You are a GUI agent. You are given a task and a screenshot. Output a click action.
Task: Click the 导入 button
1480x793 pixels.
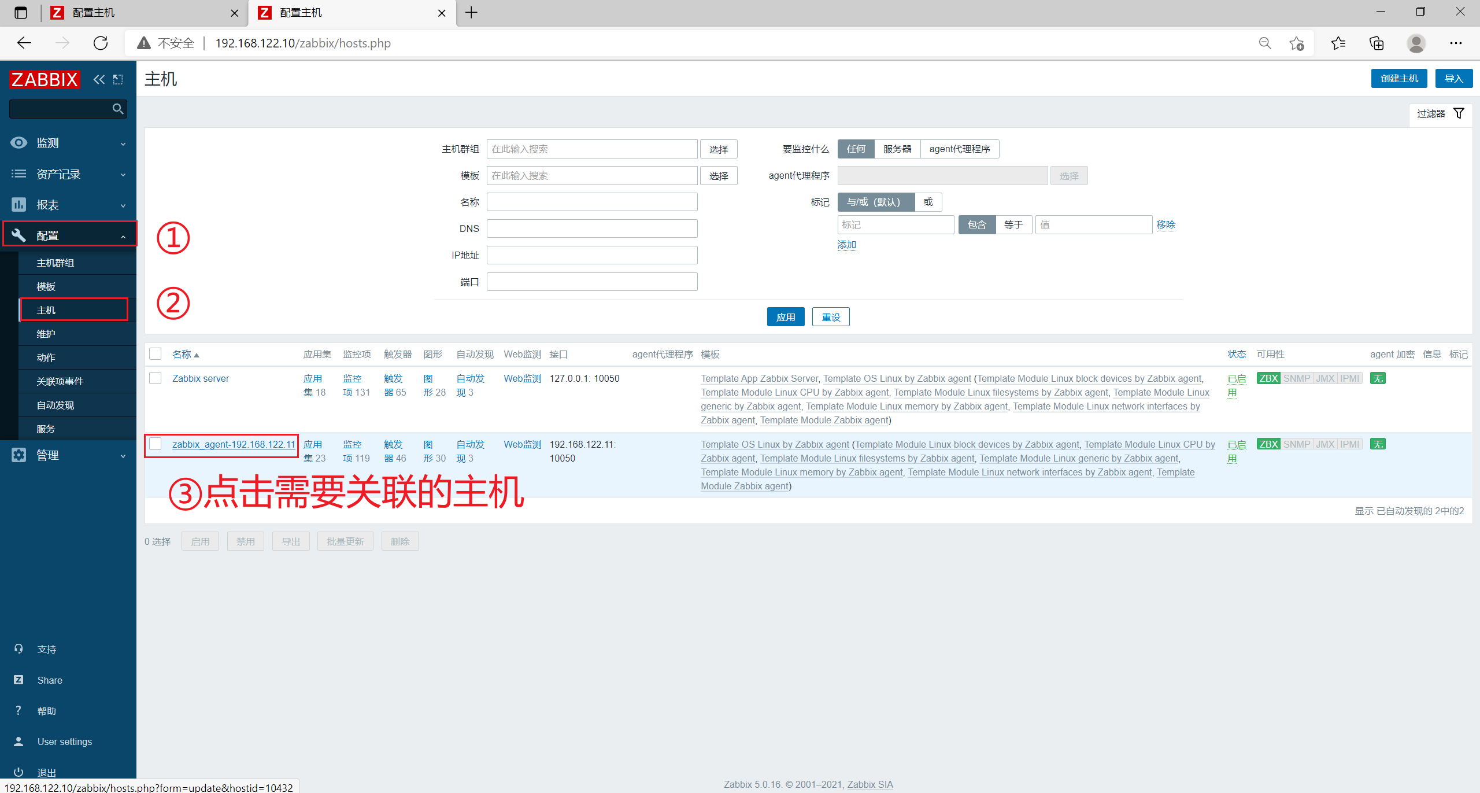tap(1453, 78)
